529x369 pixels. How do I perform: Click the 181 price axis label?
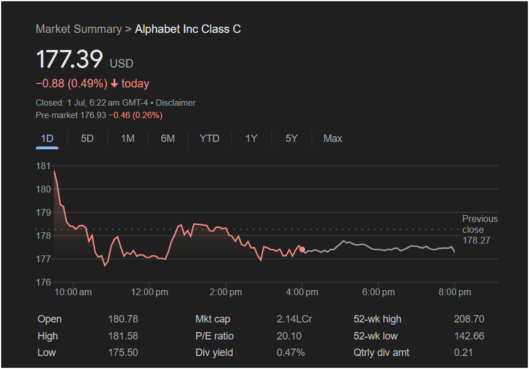click(x=43, y=166)
